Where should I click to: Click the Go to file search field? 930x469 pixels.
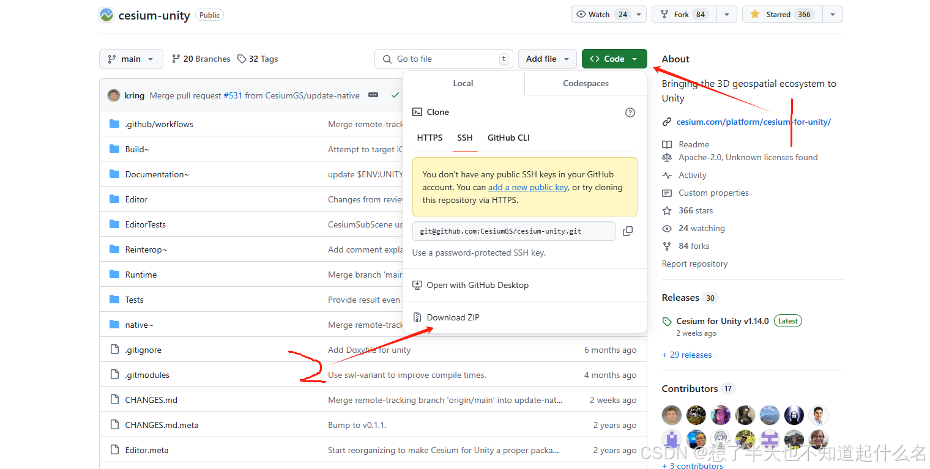pos(444,59)
